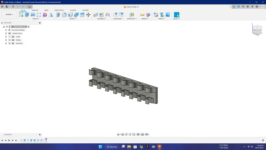Click the ViewCube in the corner
Image resolution: width=266 pixels, height=150 pixels.
click(257, 30)
